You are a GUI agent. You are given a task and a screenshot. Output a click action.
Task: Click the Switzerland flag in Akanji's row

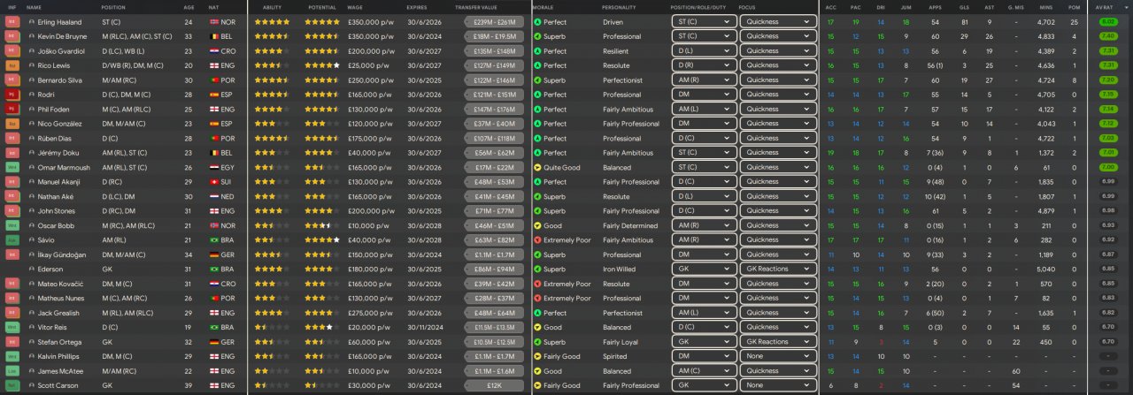(213, 182)
